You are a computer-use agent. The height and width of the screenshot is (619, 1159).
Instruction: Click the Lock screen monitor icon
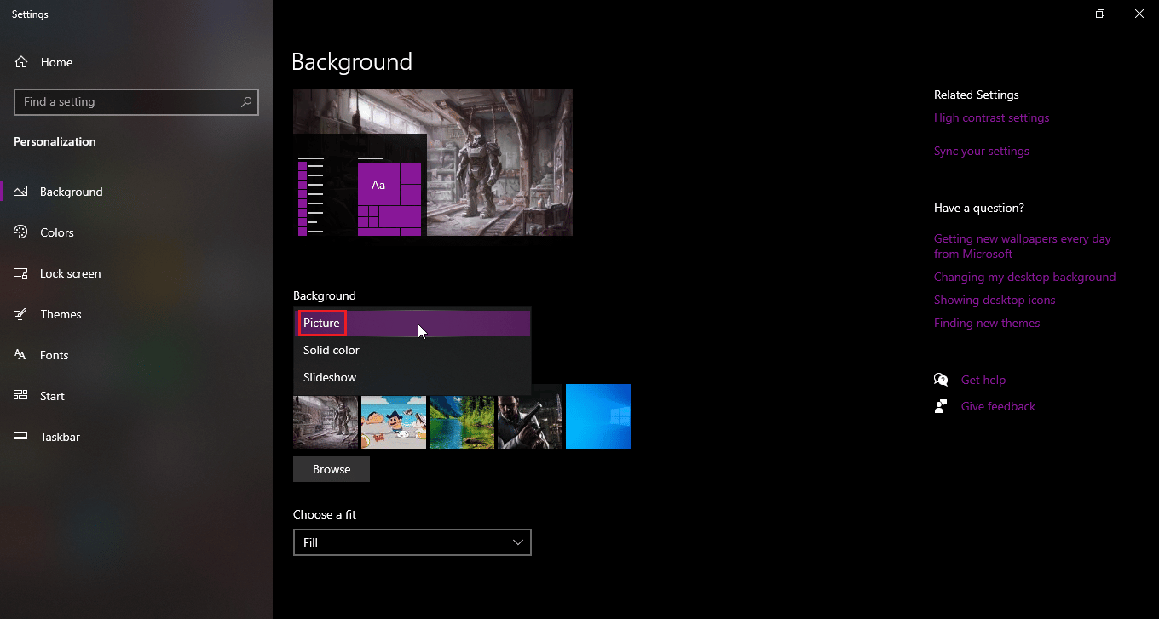click(21, 273)
